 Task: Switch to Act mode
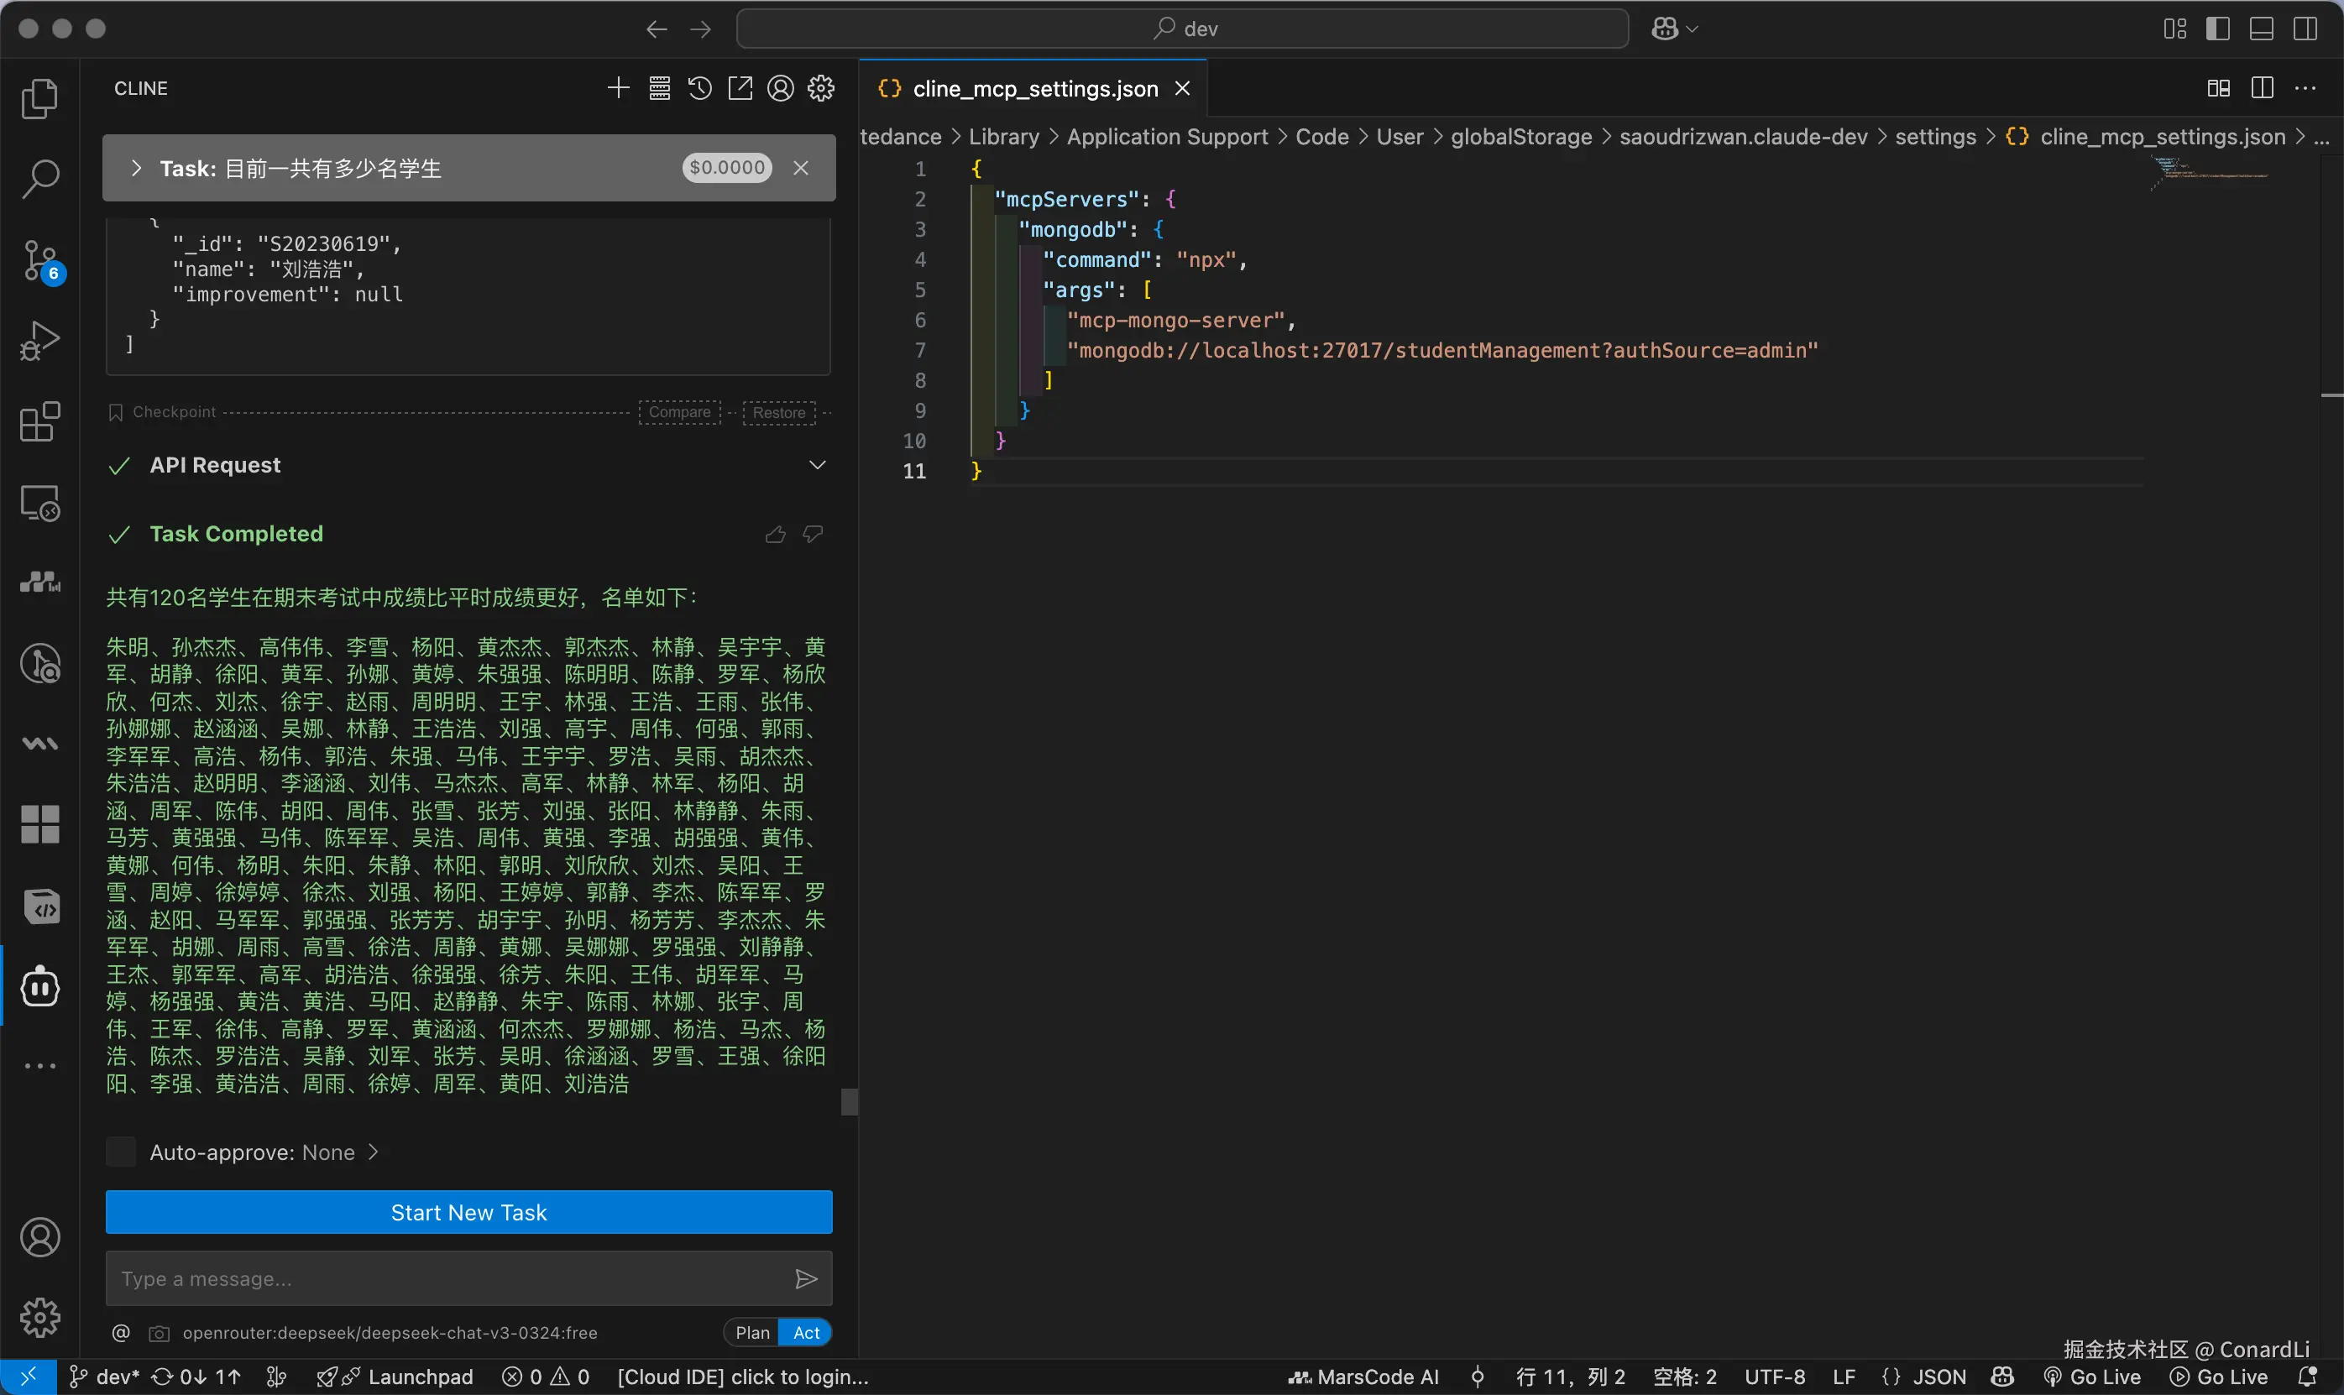806,1332
